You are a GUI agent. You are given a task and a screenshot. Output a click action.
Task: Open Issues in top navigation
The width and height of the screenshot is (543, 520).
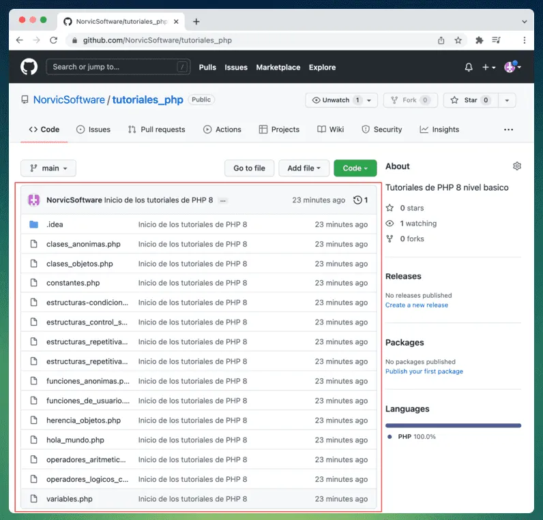click(236, 67)
